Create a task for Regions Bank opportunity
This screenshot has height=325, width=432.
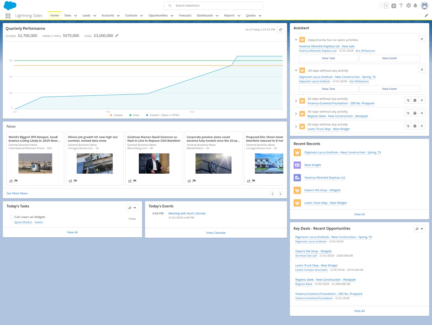[x=408, y=113]
